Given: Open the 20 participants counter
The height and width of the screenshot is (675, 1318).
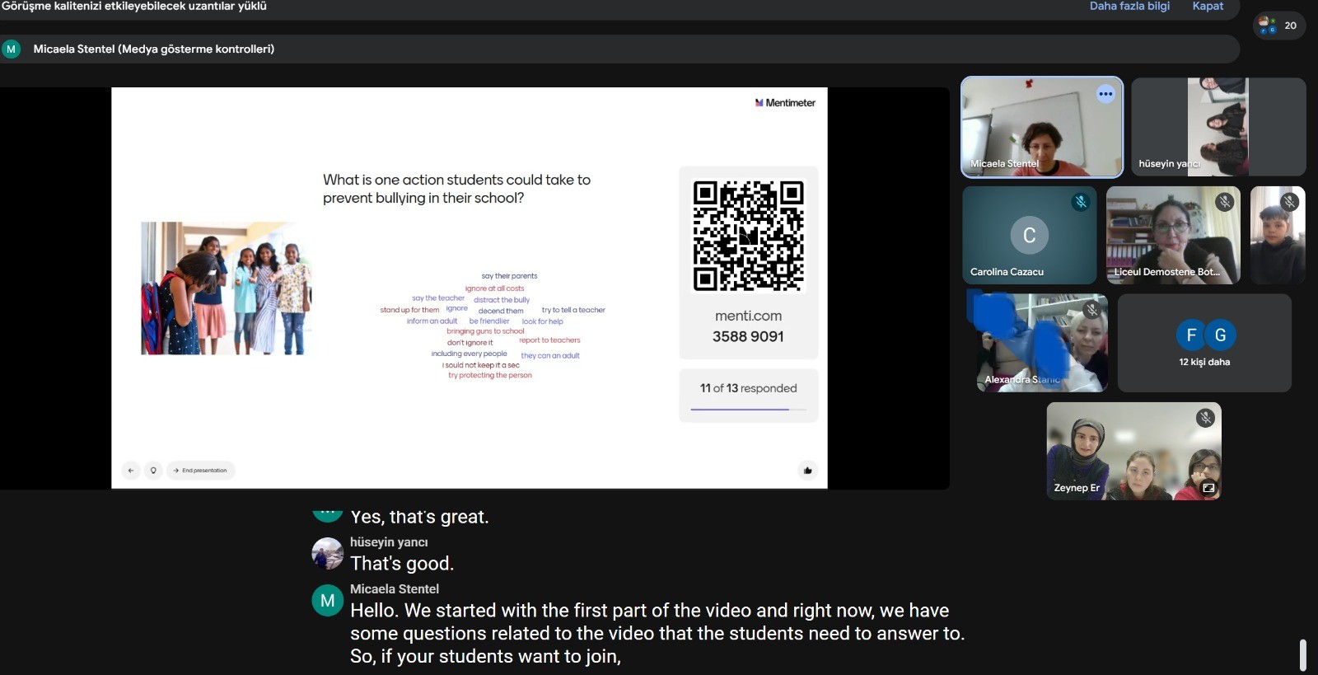Looking at the screenshot, I should pos(1278,26).
